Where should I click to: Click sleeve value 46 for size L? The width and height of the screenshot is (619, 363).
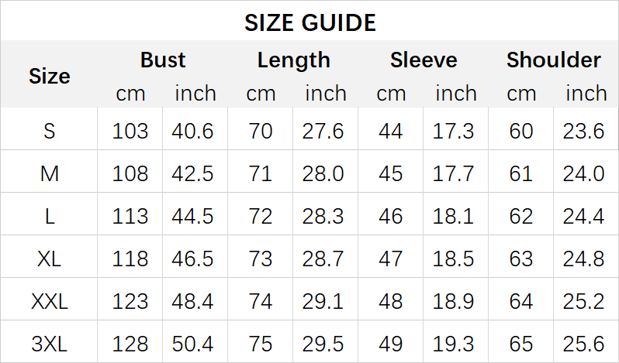pyautogui.click(x=391, y=216)
